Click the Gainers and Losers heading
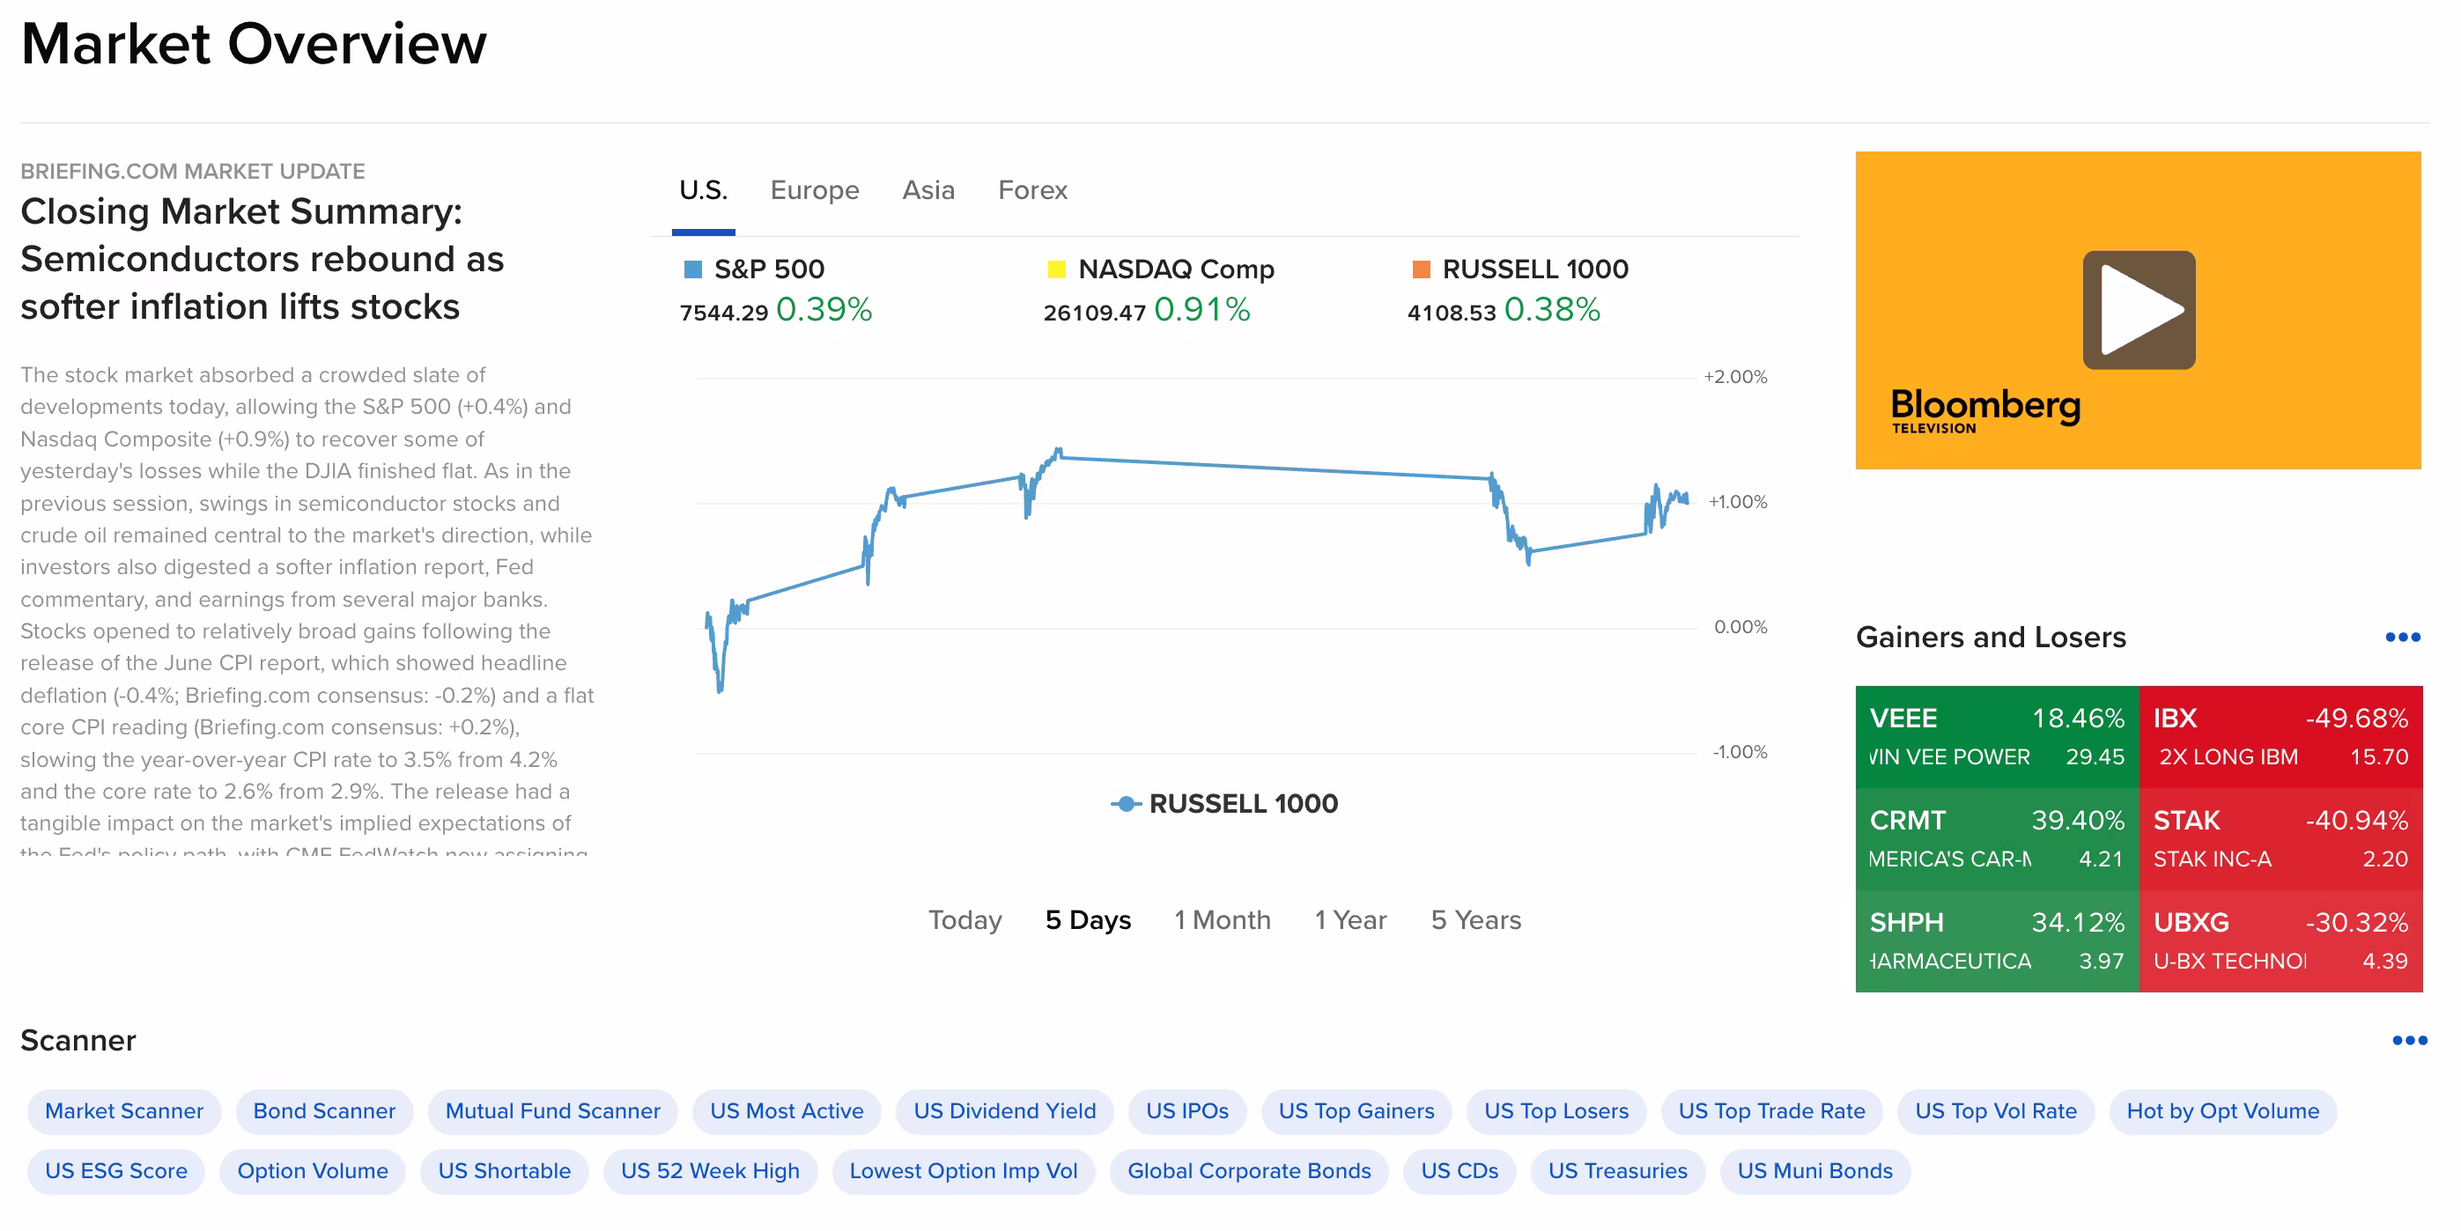 coord(1990,637)
